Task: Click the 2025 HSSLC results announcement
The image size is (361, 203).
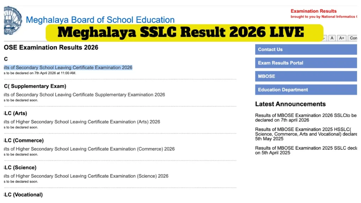Action: click(x=305, y=134)
